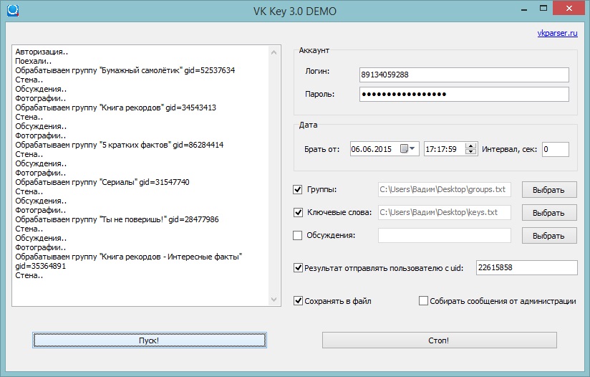Screen dimensions: 590x377
Task: Click log line with gid=28477986
Action: coord(117,219)
